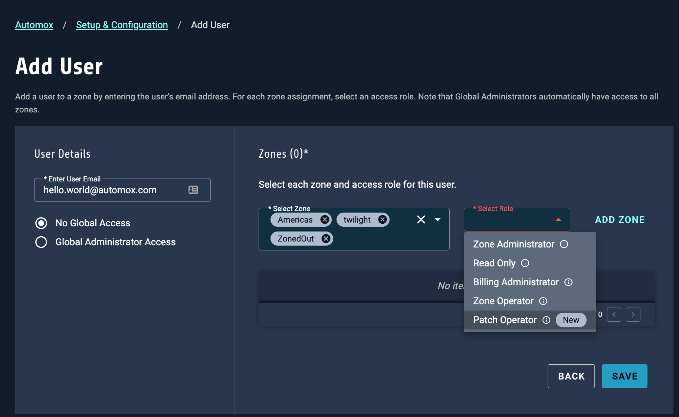Remove the ZonedOut zone chip
This screenshot has width=679, height=417.
tap(326, 239)
